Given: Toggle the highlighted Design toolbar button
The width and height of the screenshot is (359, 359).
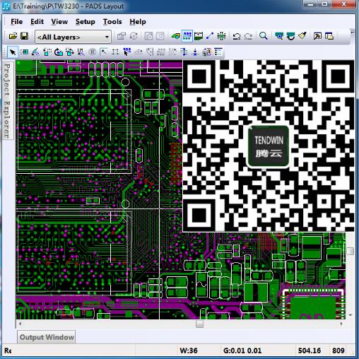Looking at the screenshot, I should [187, 36].
